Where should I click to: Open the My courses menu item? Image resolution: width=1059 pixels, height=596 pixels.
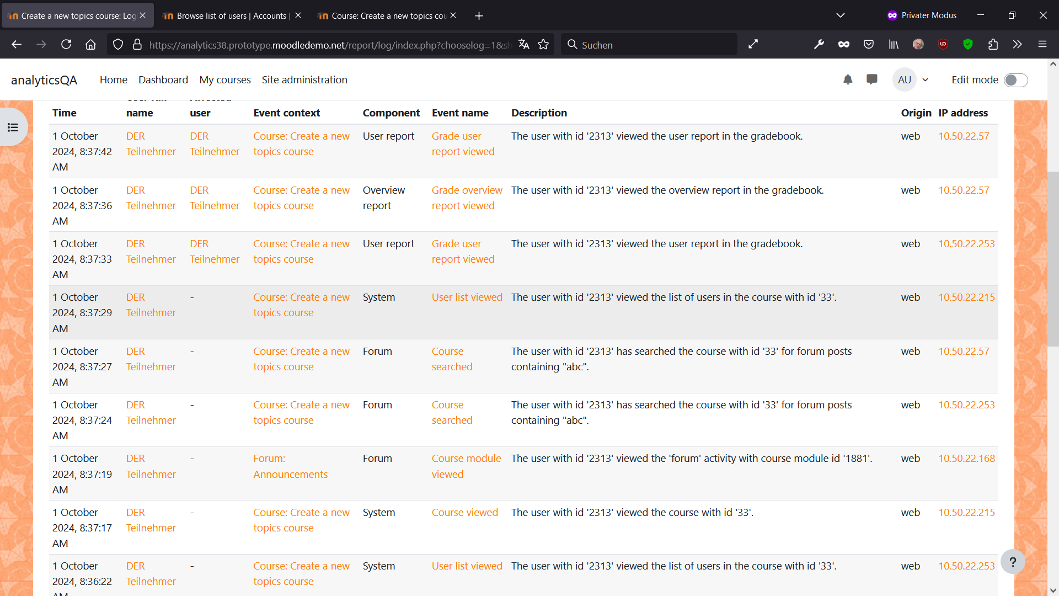(225, 79)
